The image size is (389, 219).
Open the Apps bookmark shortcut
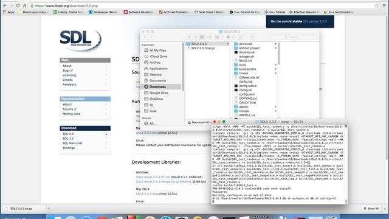tap(9, 12)
